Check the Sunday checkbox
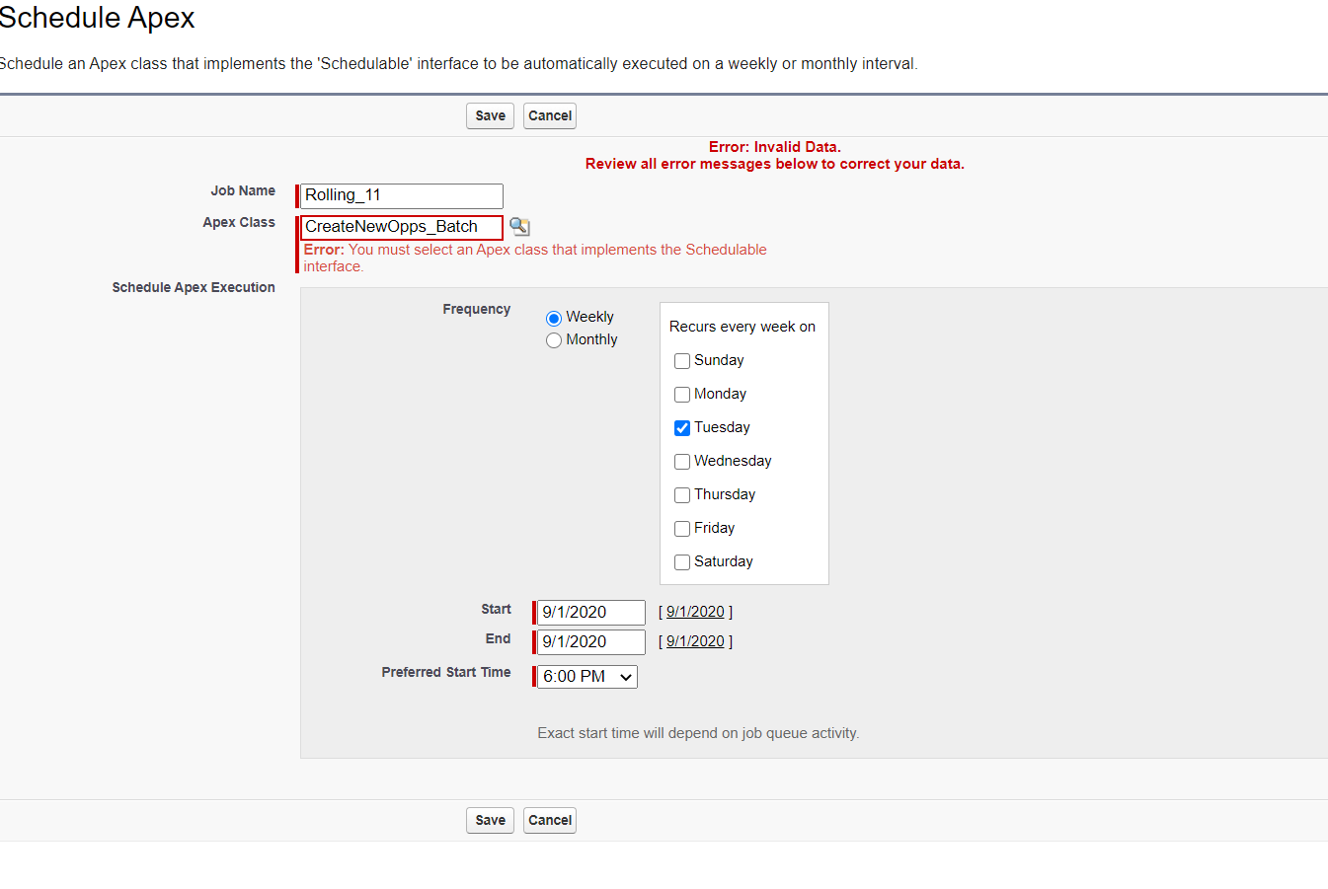 click(682, 361)
